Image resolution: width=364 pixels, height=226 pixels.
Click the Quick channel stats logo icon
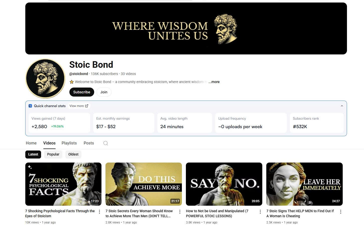(30, 106)
